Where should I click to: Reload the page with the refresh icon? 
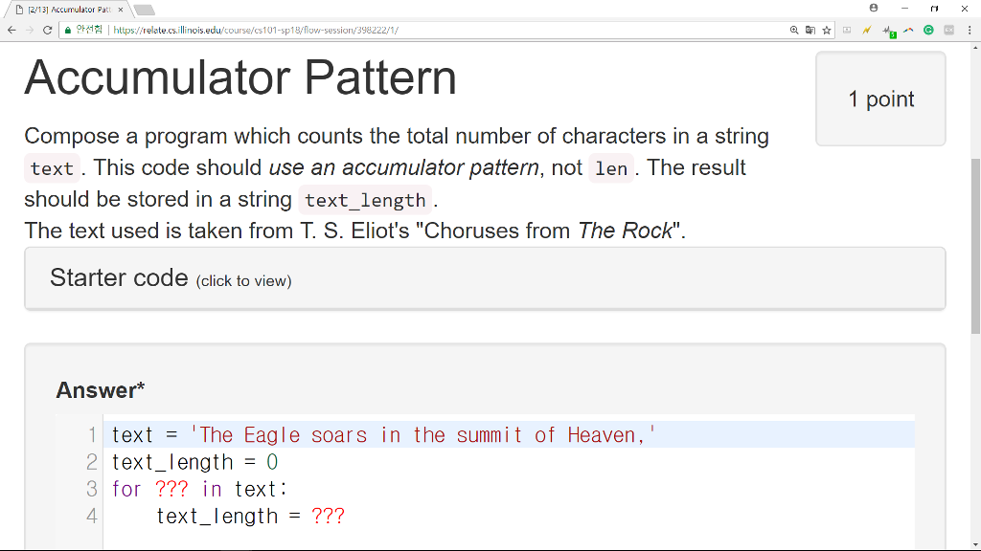[48, 30]
